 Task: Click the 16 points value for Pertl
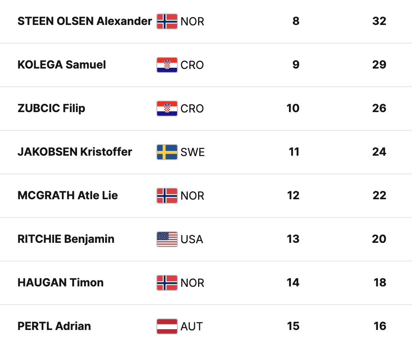click(x=379, y=326)
